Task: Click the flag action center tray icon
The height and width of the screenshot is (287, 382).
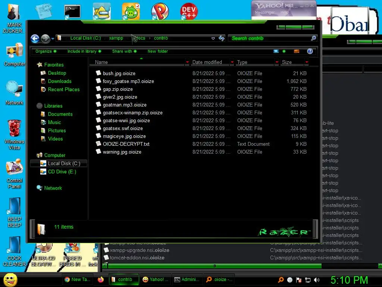Action: (299, 280)
